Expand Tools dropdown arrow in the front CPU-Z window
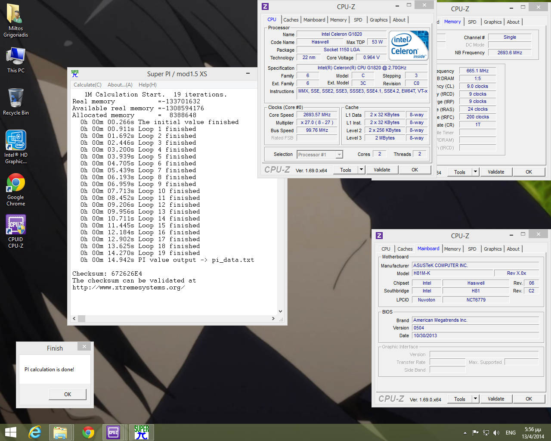This screenshot has width=551, height=441. pos(361,170)
